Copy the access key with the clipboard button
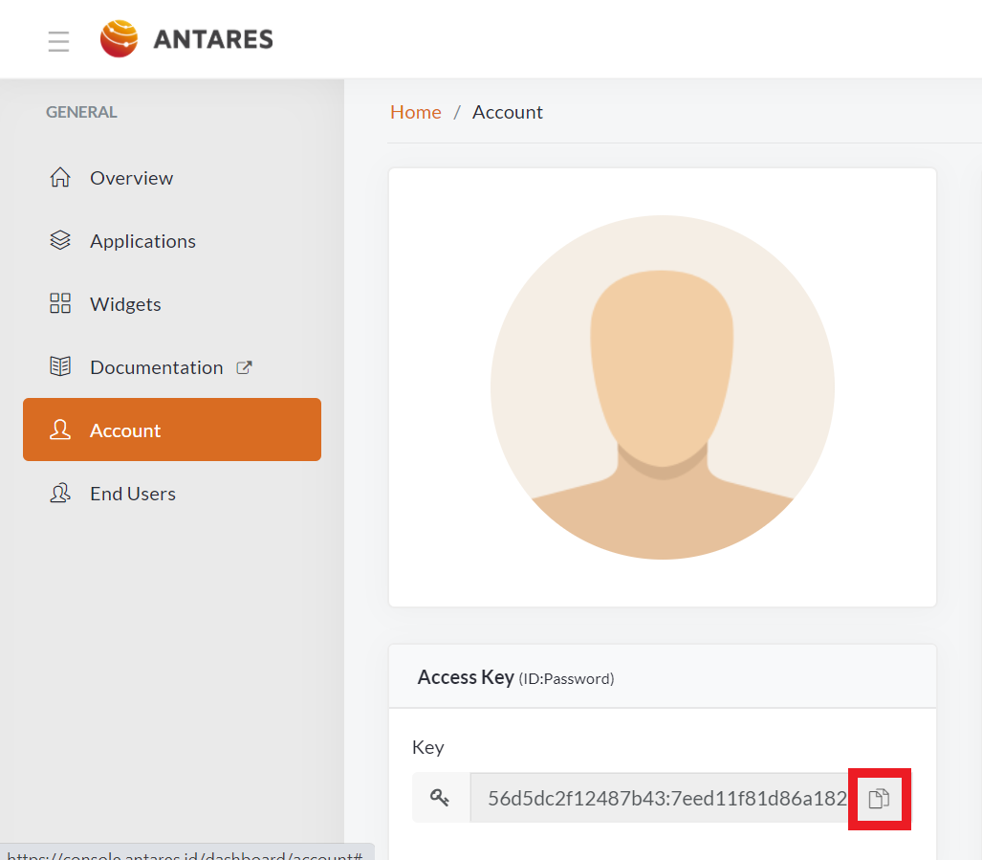The width and height of the screenshot is (982, 860). (x=879, y=799)
